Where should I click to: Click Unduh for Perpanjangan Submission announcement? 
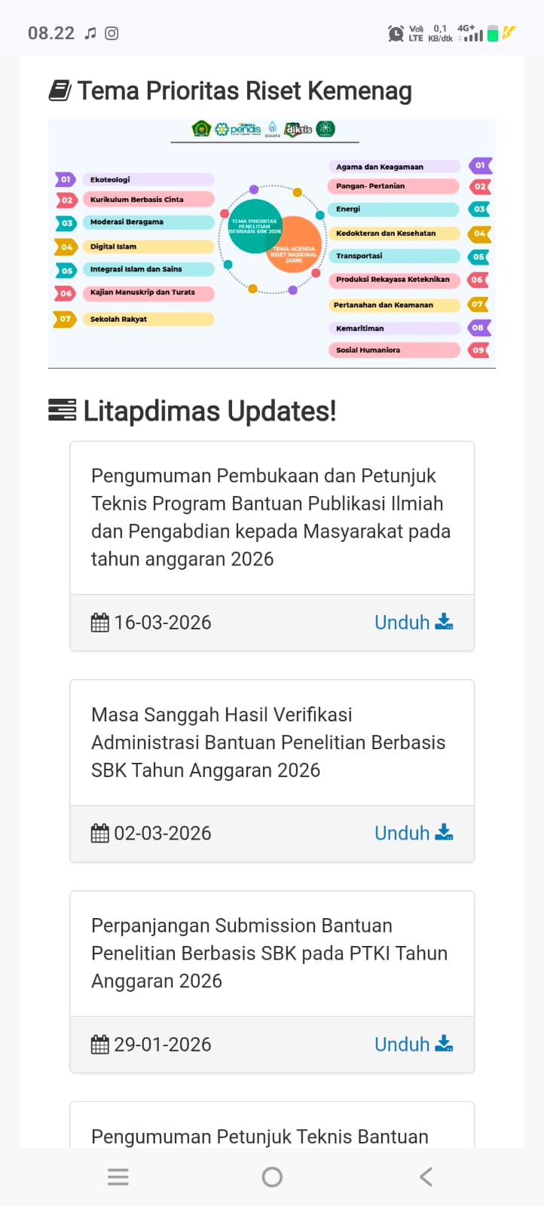pyautogui.click(x=414, y=1045)
